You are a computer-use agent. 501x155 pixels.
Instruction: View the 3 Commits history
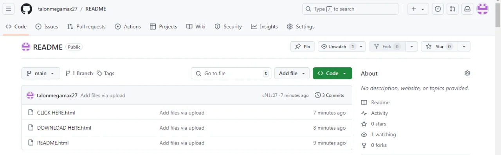pyautogui.click(x=329, y=95)
